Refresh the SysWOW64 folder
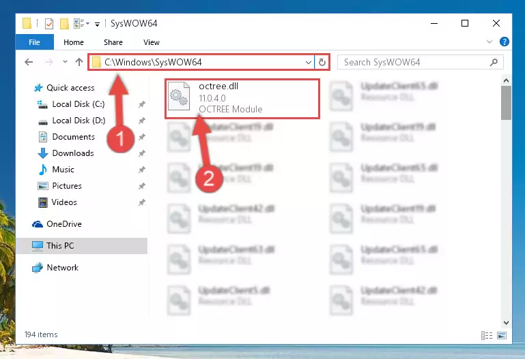Viewport: 525px width, 359px height. (322, 62)
